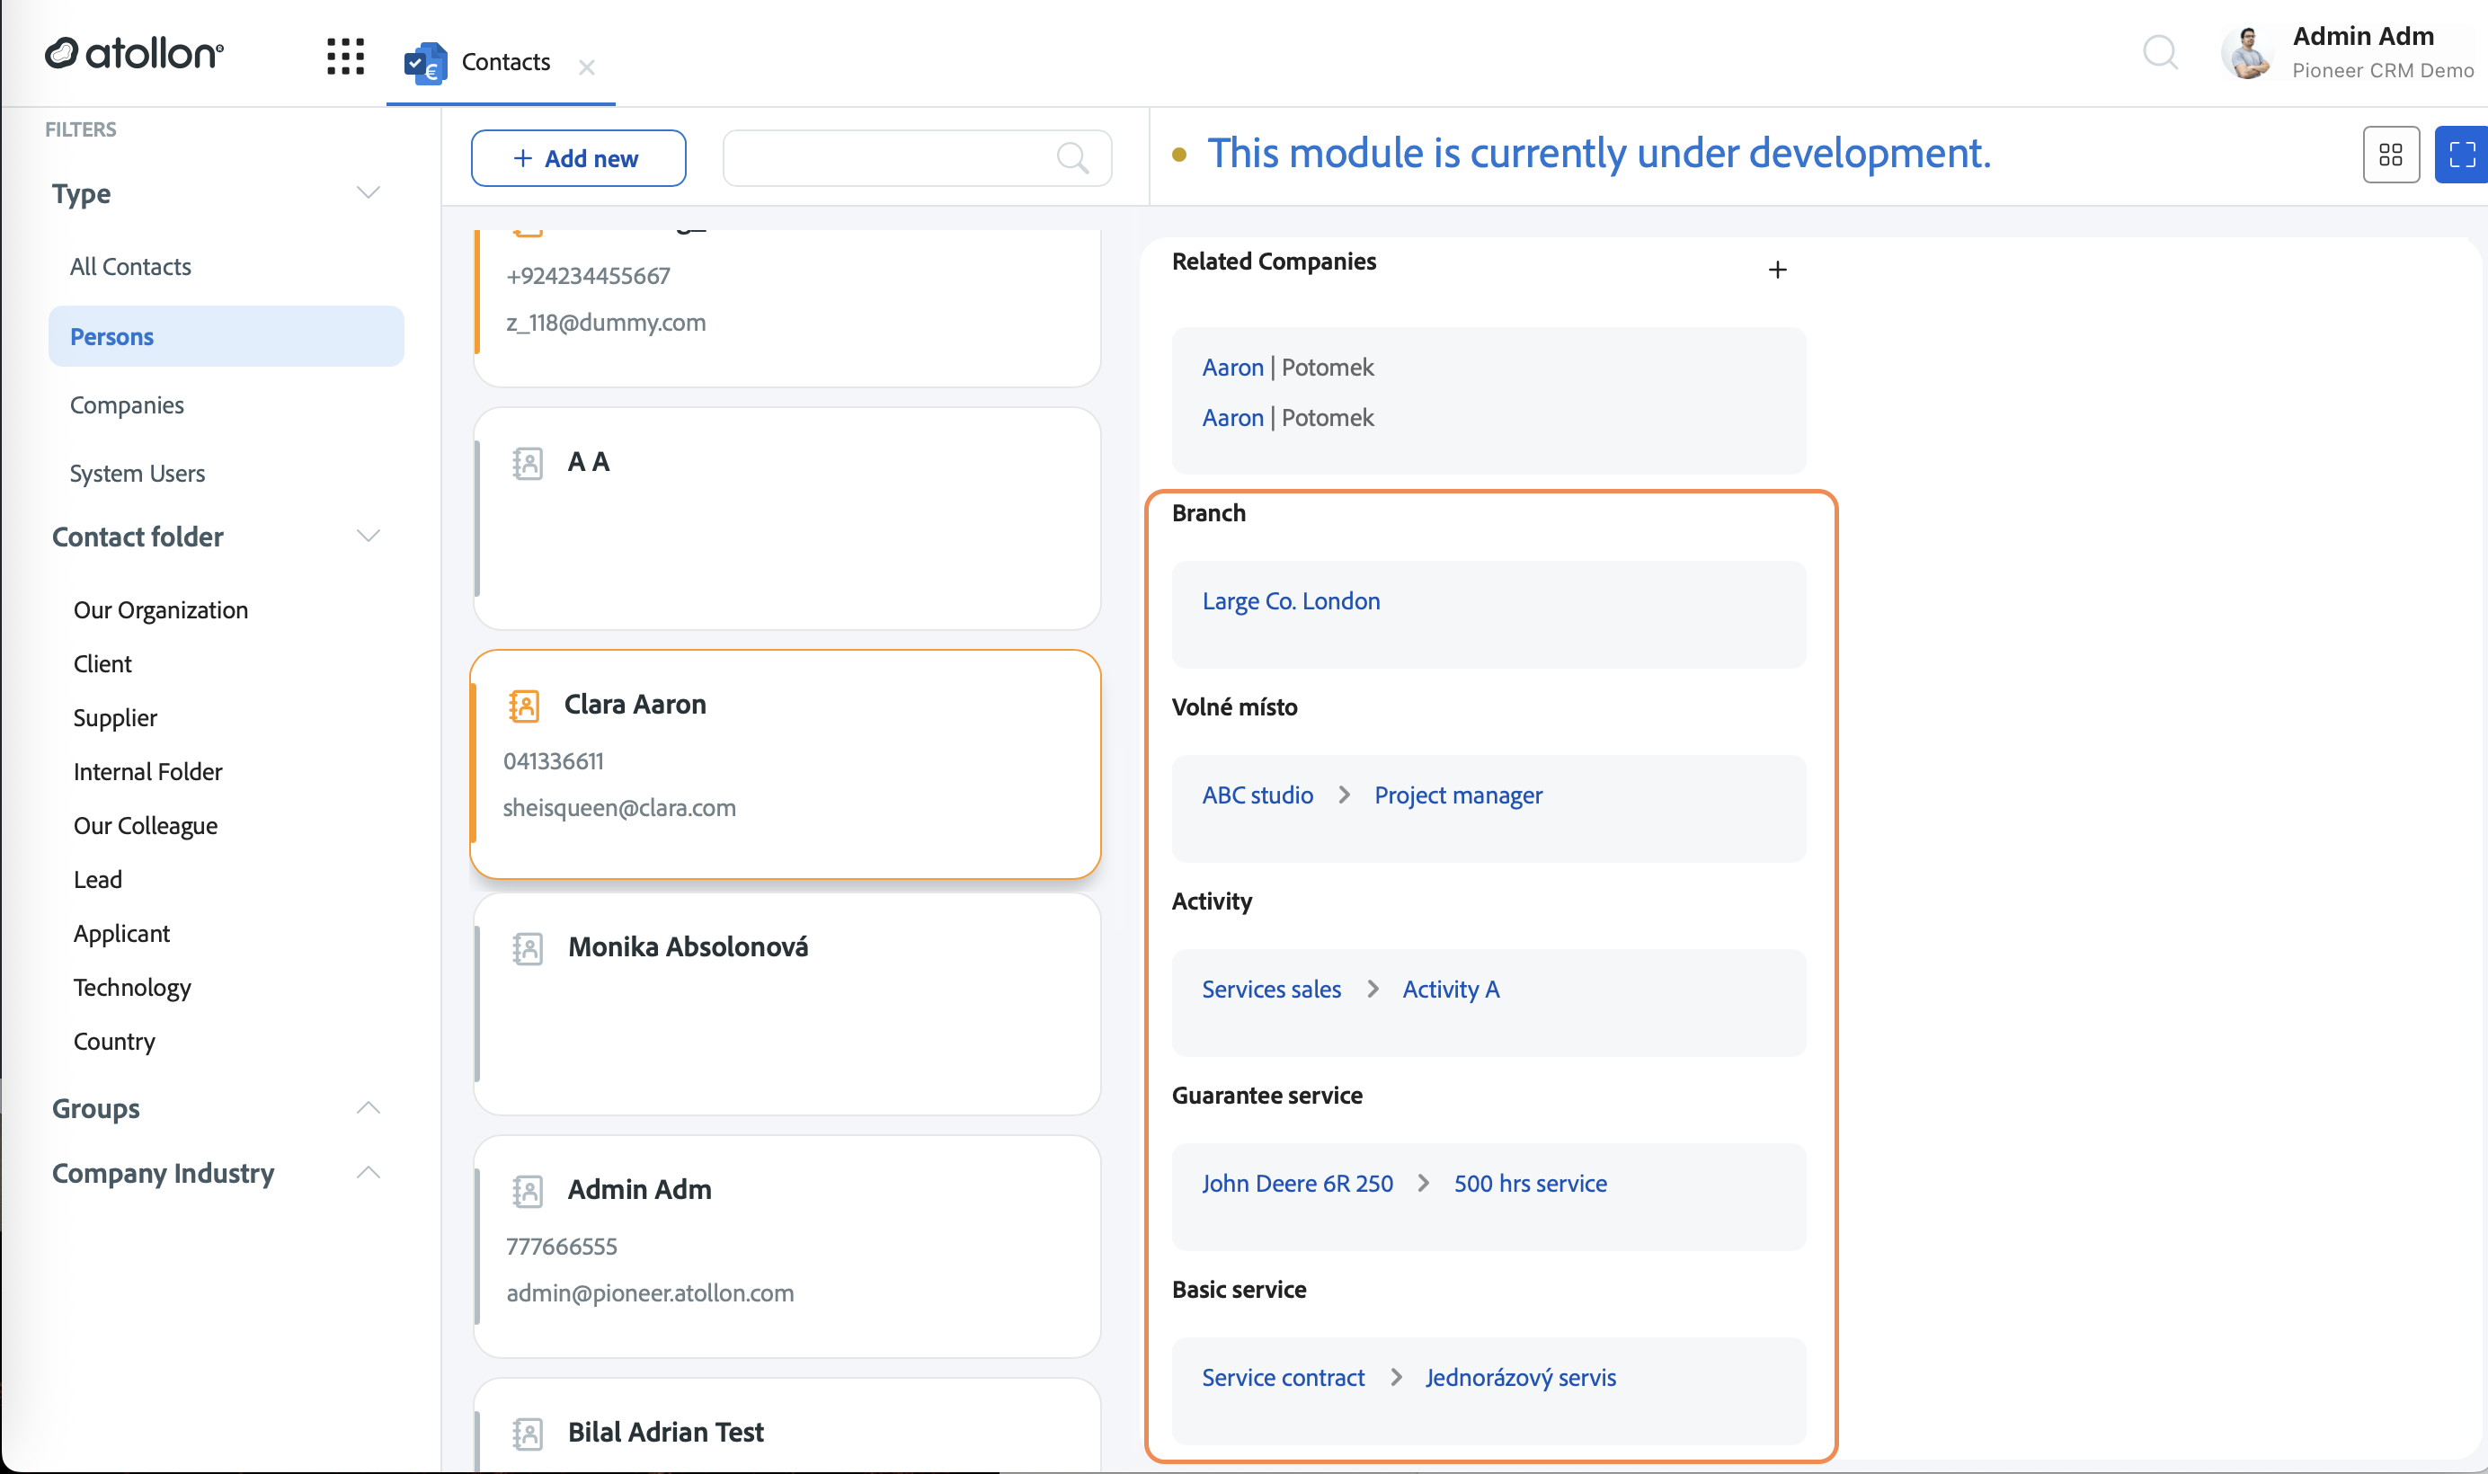Screen dimensions: 2488x1474
Task: Open the Admin Adm profile avatar
Action: point(2248,53)
